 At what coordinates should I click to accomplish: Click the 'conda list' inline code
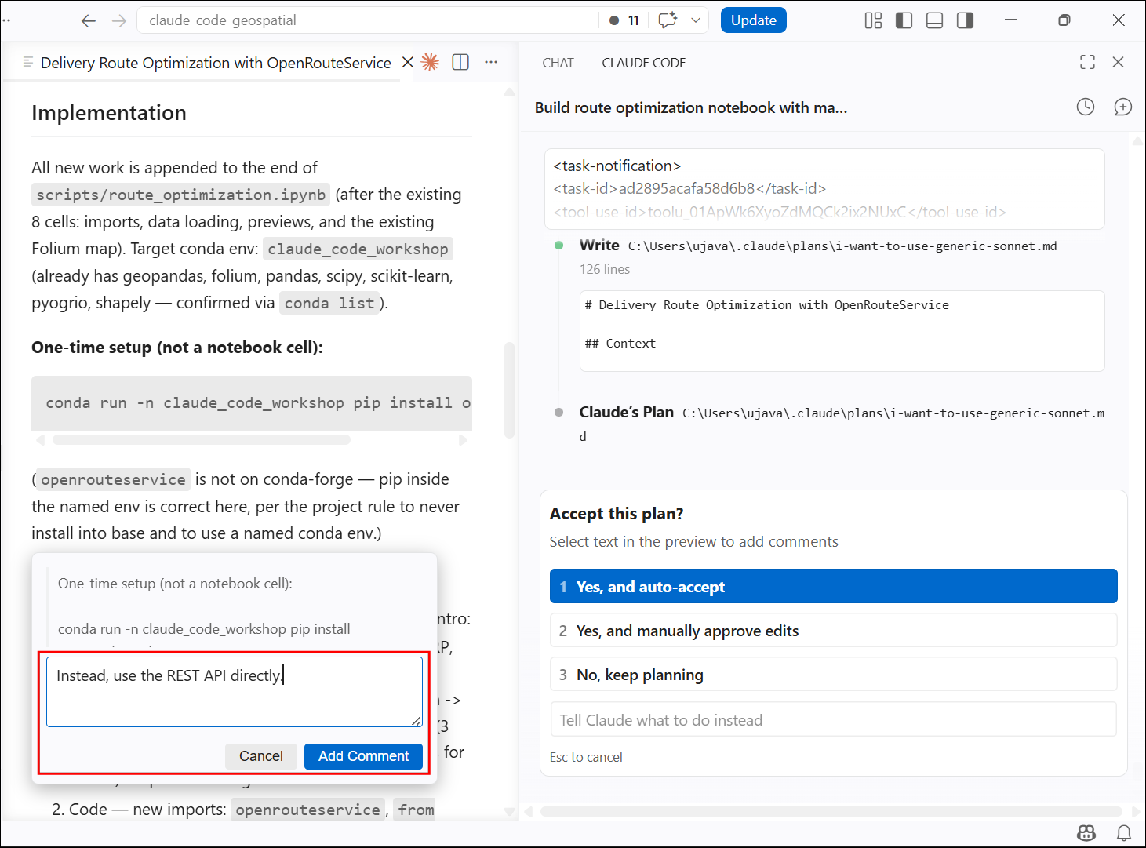(x=329, y=303)
